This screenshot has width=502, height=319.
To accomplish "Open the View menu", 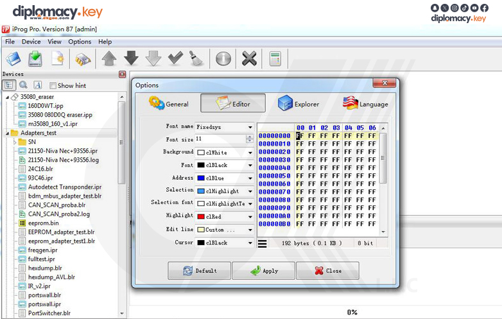I will pyautogui.click(x=55, y=42).
